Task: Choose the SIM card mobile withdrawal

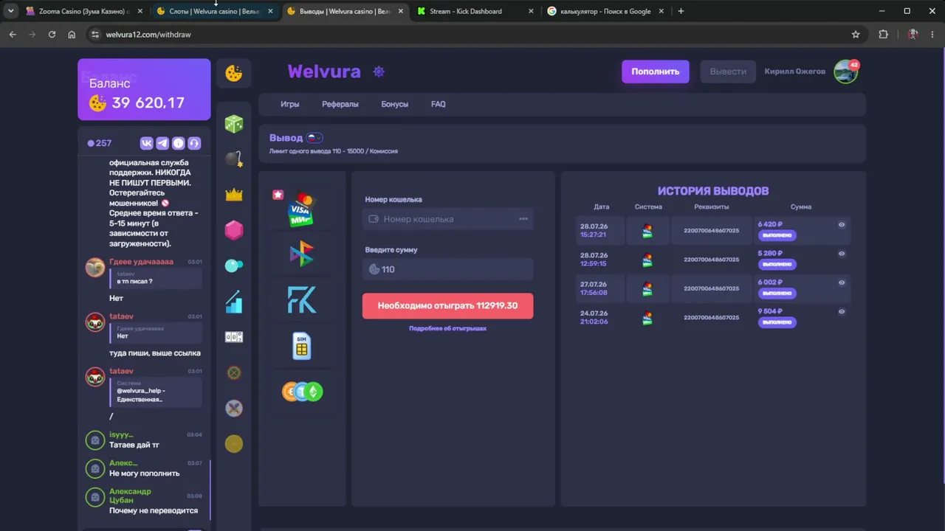Action: [302, 346]
